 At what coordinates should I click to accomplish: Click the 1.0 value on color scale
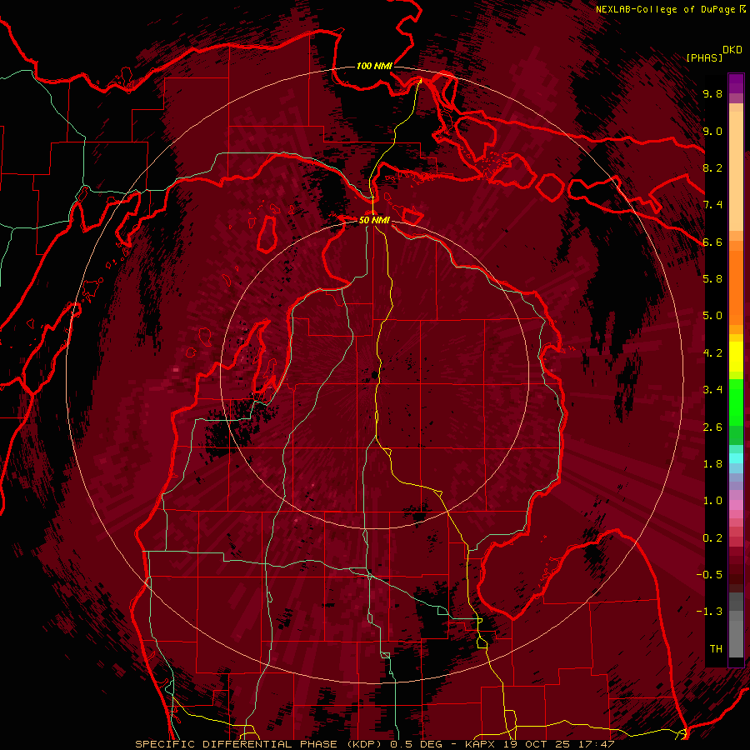(712, 501)
